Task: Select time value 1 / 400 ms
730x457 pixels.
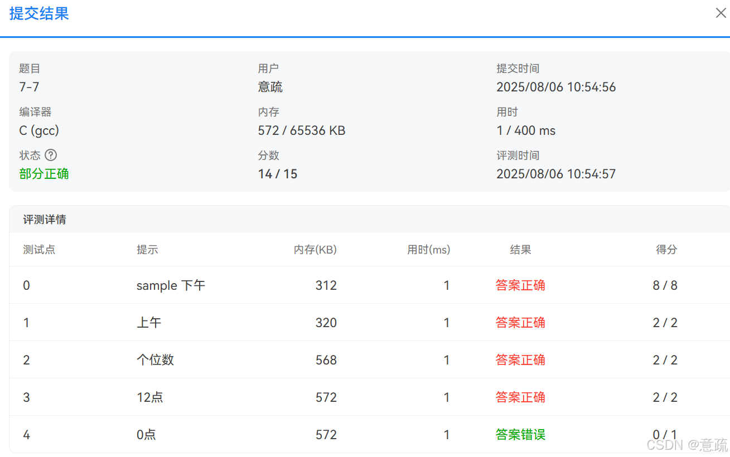Action: tap(526, 130)
